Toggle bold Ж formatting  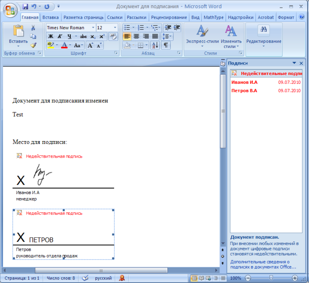coord(51,36)
